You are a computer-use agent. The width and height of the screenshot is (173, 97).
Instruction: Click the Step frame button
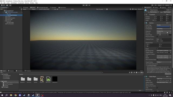89,5
